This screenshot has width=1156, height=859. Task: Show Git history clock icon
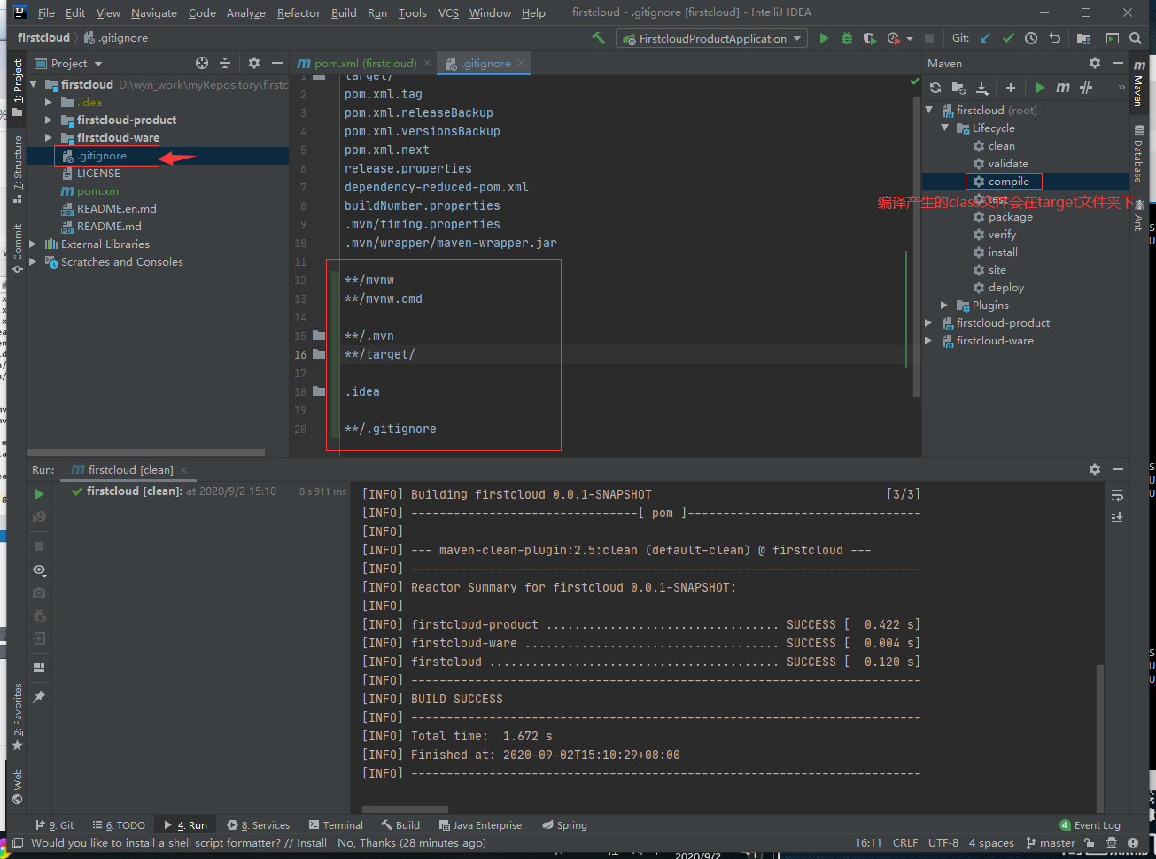(1031, 38)
